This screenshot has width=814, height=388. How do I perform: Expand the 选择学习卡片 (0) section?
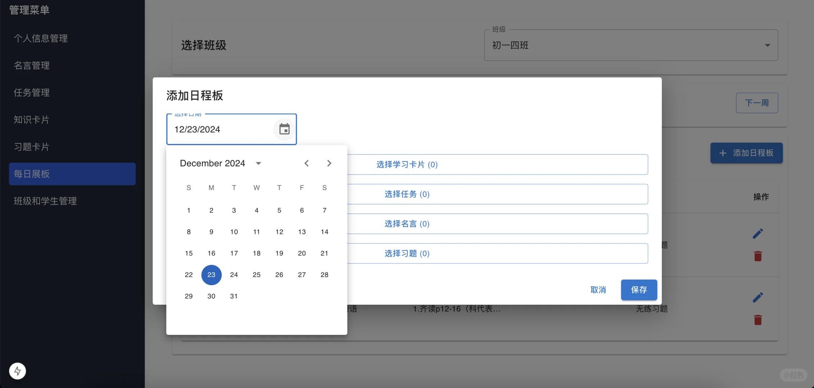click(x=407, y=165)
